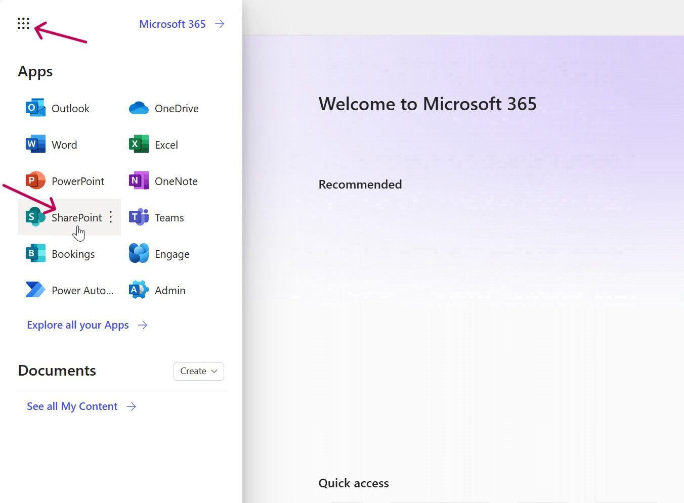Launch Excel from its green icon
This screenshot has width=684, height=503.
click(139, 144)
